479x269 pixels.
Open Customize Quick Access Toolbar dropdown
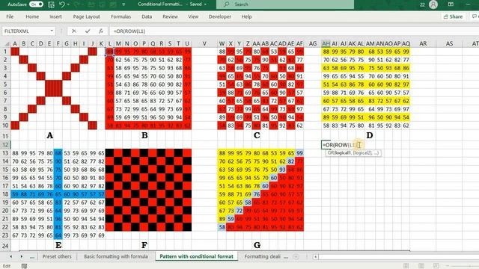[123, 4]
